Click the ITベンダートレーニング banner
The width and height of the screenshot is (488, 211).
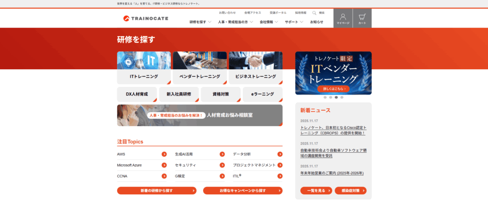(333, 73)
